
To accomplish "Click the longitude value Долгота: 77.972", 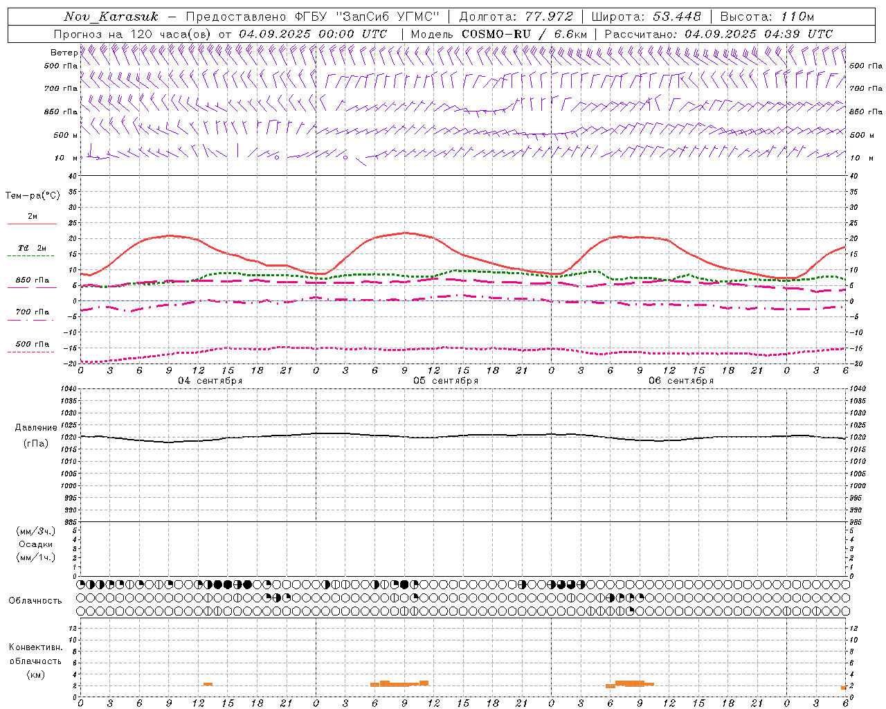I will coord(516,17).
